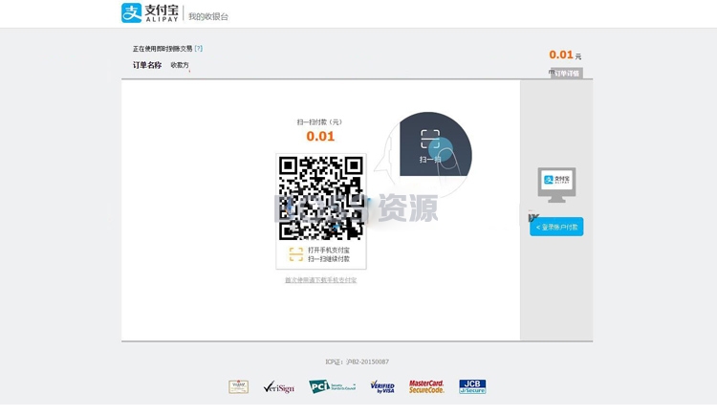Click the 登录账户付款 button
The image size is (717, 416).
[x=556, y=227]
